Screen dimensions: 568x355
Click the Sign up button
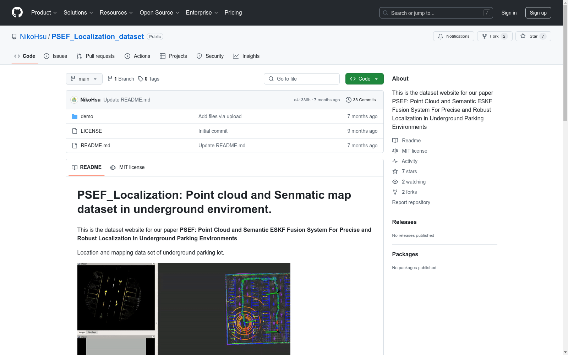pyautogui.click(x=538, y=13)
